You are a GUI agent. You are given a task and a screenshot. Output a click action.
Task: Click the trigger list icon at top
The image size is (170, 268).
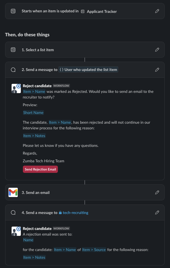(x=13, y=11)
